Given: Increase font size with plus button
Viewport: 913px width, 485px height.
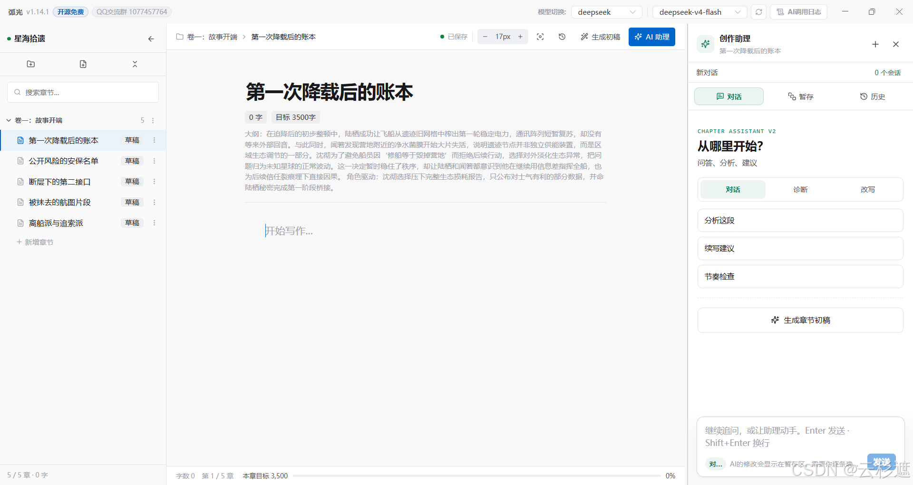Looking at the screenshot, I should [x=520, y=37].
